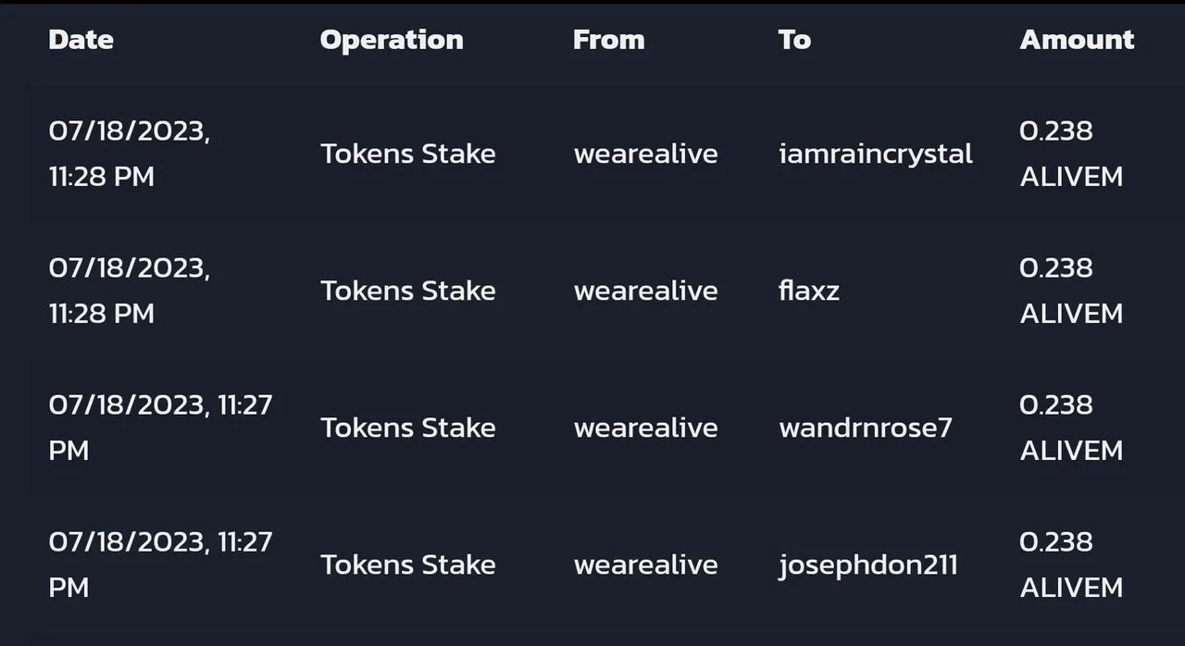
Task: Sort by the Amount column header
Action: [1077, 40]
